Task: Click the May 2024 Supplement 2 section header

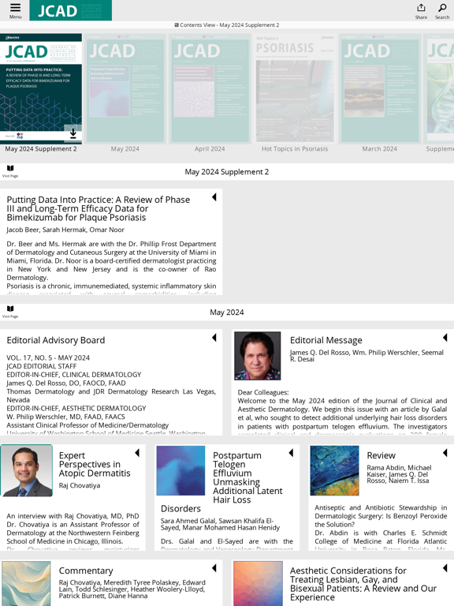Action: pos(227,171)
